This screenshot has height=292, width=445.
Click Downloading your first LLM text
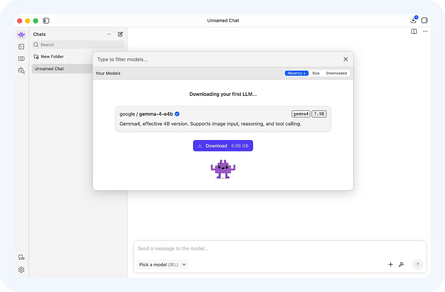coord(223,94)
